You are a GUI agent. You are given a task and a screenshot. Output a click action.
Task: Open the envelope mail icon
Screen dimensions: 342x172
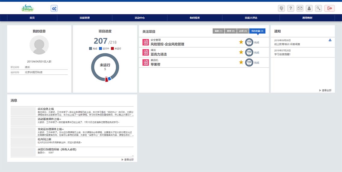pyautogui.click(x=300, y=8)
